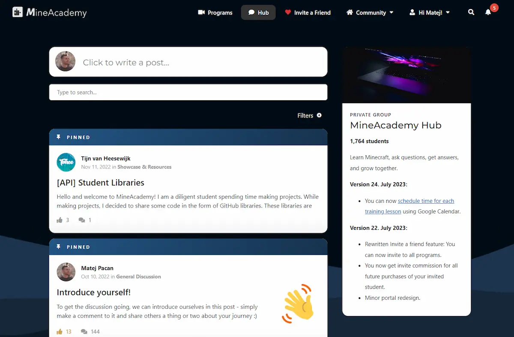Viewport: 514px width, 337px height.
Task: Click the 'Minor portal redesign.' list item
Action: click(392, 298)
